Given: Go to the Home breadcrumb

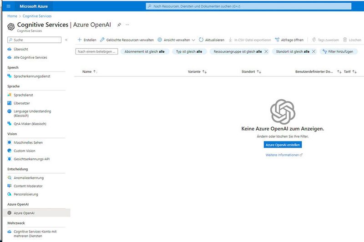Looking at the screenshot, I should point(12,16).
